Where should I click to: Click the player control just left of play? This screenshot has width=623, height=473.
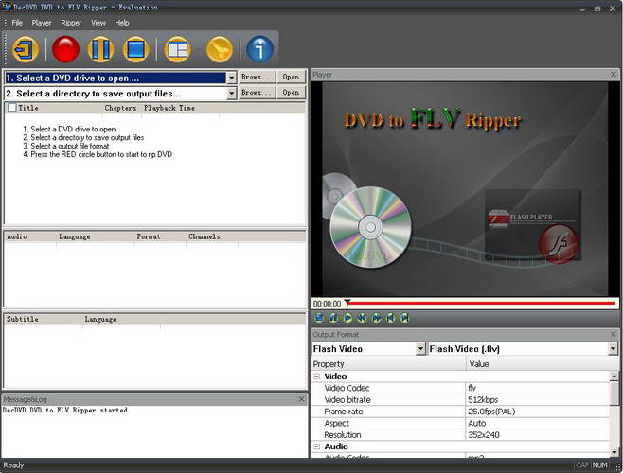pos(333,318)
